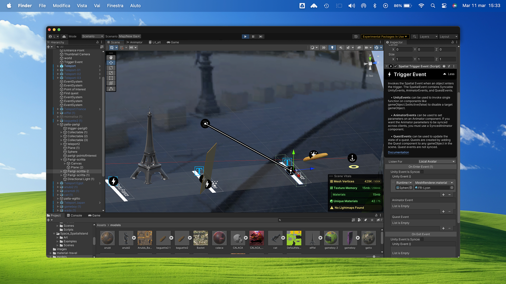Toggle grid snapping icon
This screenshot has height=284, width=506.
point(122,48)
